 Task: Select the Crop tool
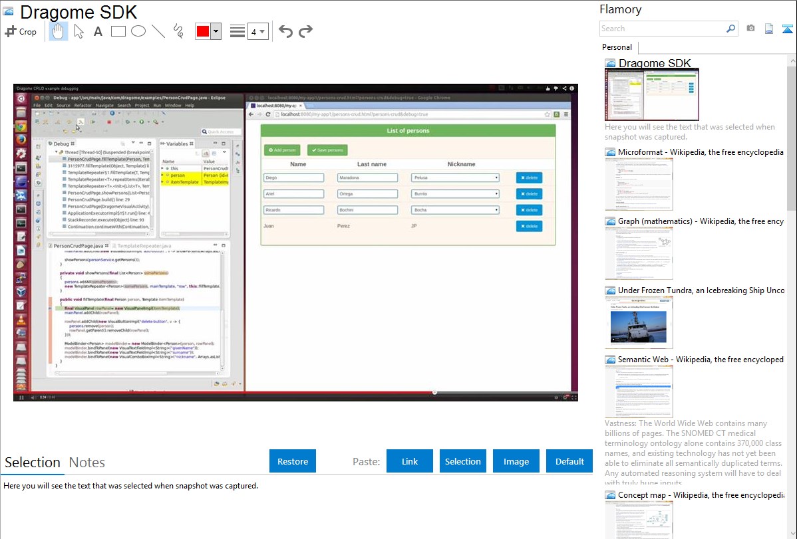point(21,31)
